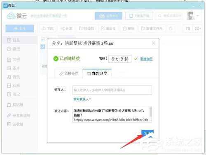Click the user avatar picture
206x155 pixels.
coord(191,16)
